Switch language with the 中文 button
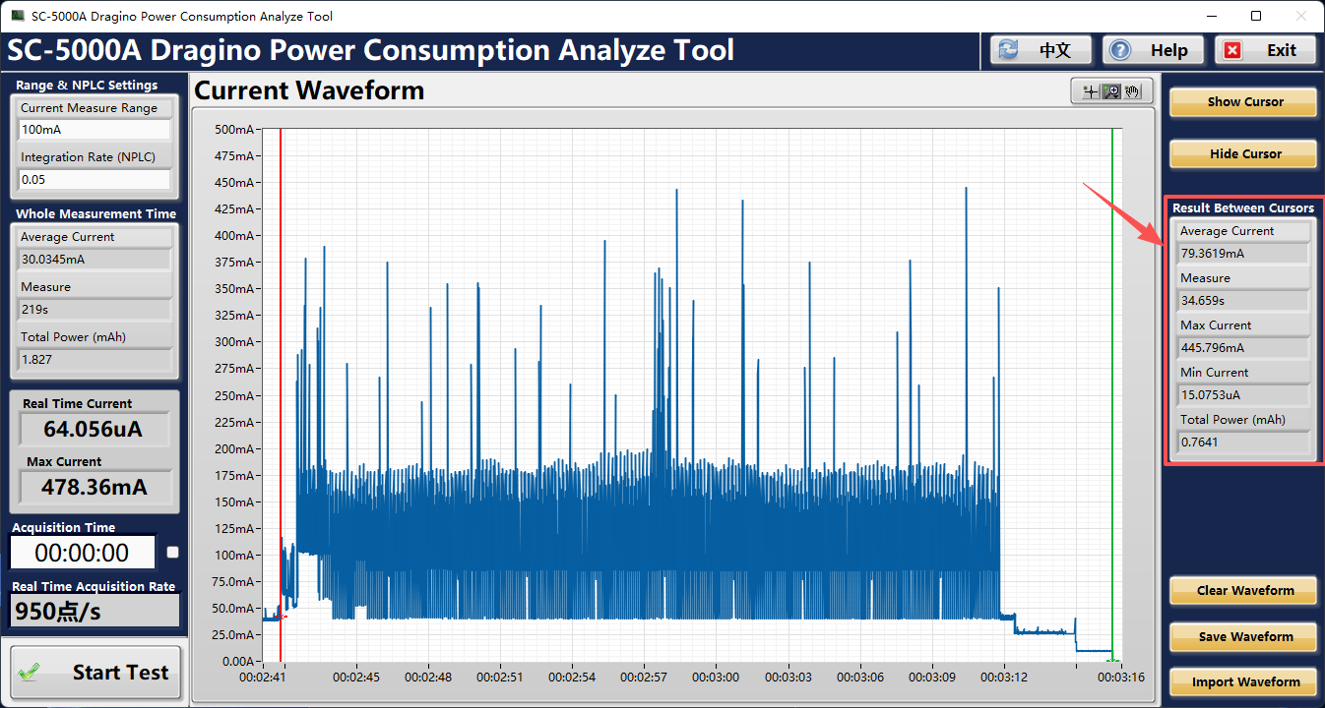 [x=1041, y=50]
